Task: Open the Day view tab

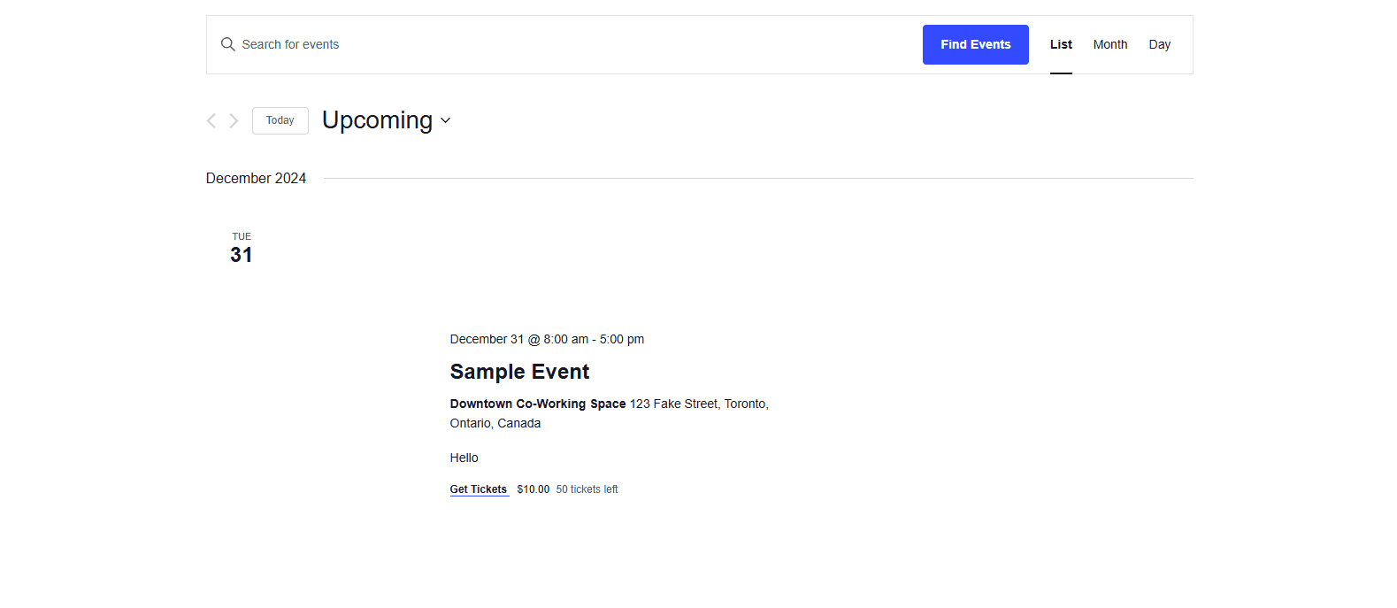Action: pyautogui.click(x=1159, y=44)
